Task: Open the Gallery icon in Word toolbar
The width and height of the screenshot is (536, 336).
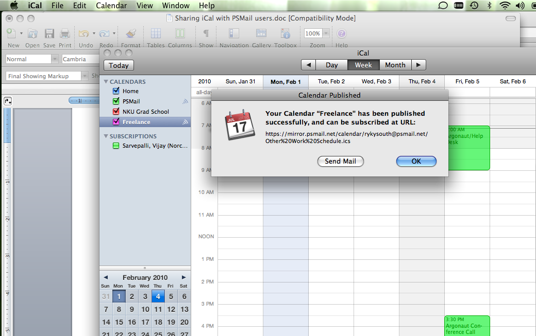Action: click(261, 33)
